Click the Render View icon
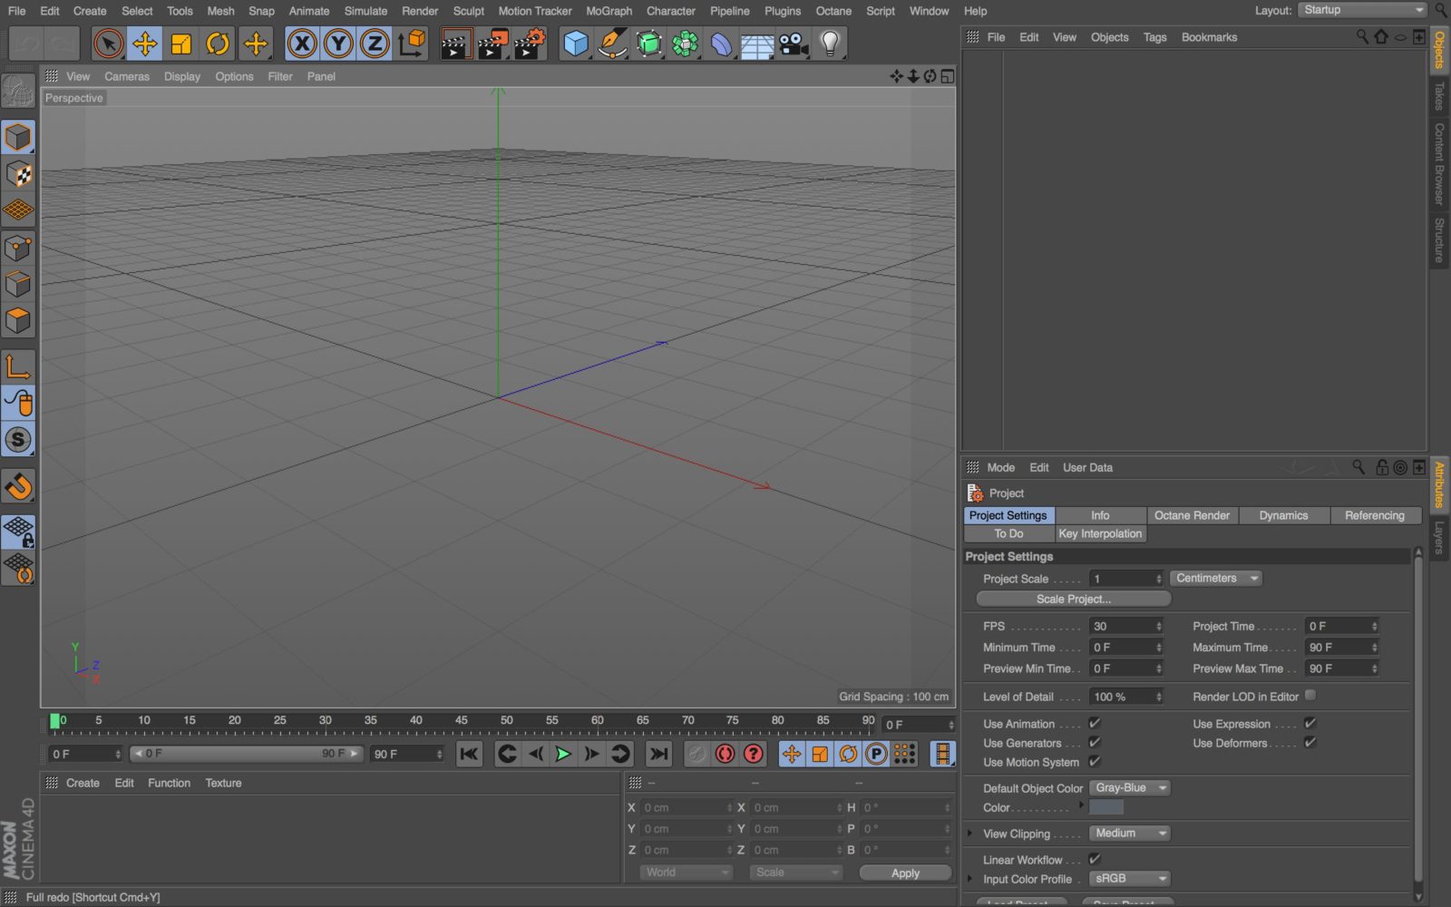This screenshot has width=1451, height=907. [456, 43]
